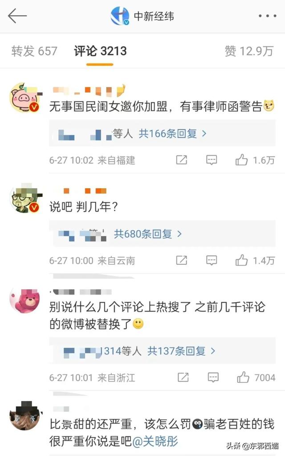Reply to the comment from Zhejiang
Screen dimensions: 285x456
213,378
